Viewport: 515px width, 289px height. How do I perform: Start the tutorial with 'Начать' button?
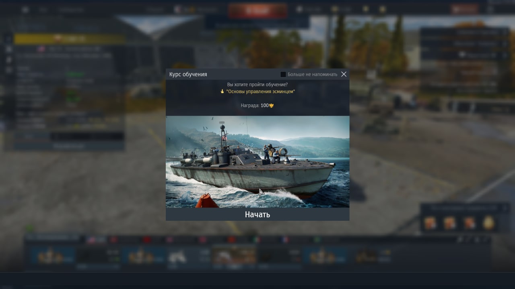257,214
